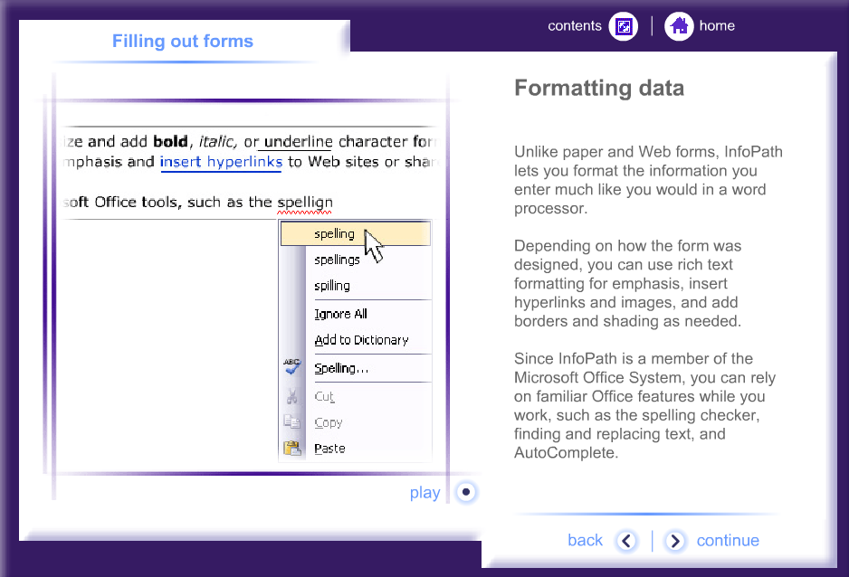The width and height of the screenshot is (849, 577).
Task: Select Add to Dictionary menu entry
Action: 356,340
